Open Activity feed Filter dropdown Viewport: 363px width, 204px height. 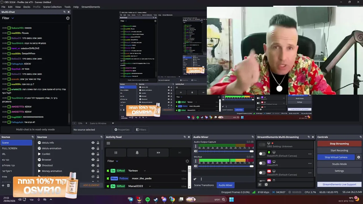point(113,161)
